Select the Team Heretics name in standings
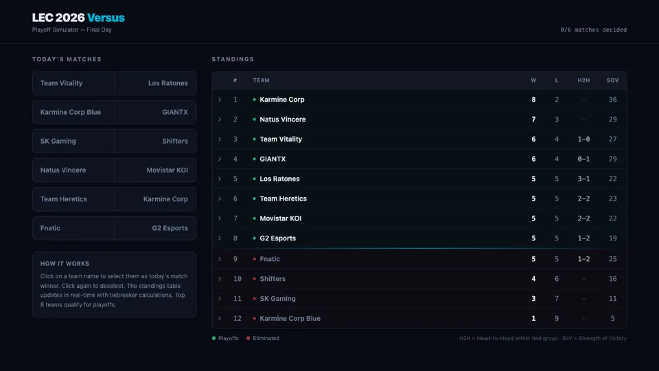The height and width of the screenshot is (371, 659). coord(284,199)
